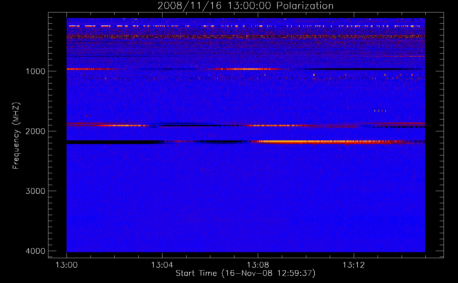
Task: Click the "Start Time (16-Nov-08 12:59:37)" label
Action: 245,273
